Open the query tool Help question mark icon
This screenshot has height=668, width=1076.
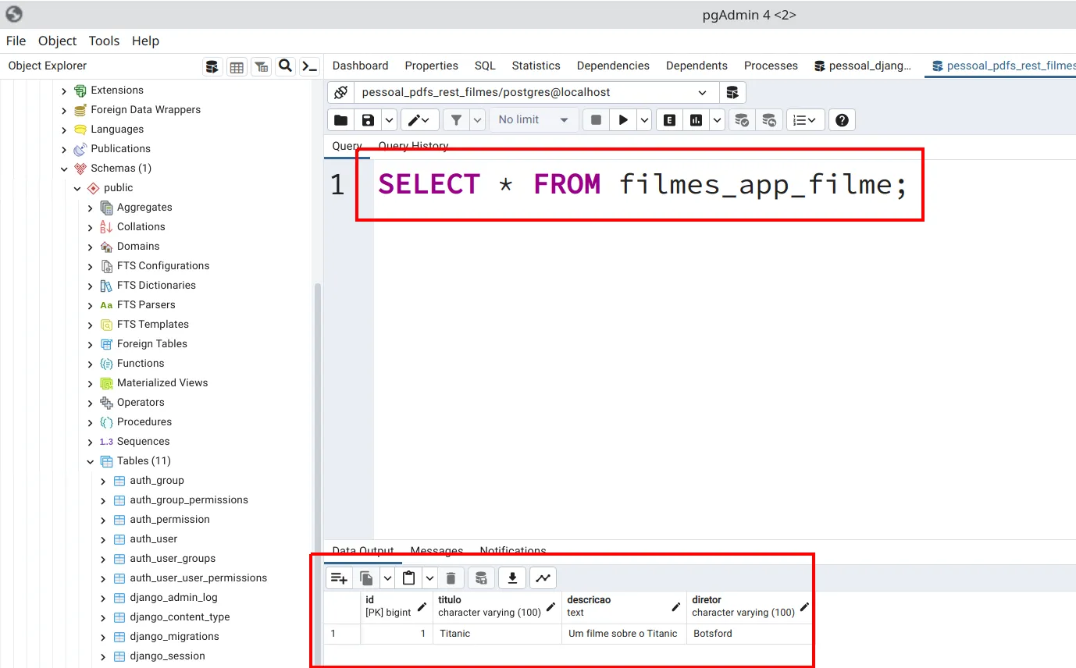tap(842, 120)
